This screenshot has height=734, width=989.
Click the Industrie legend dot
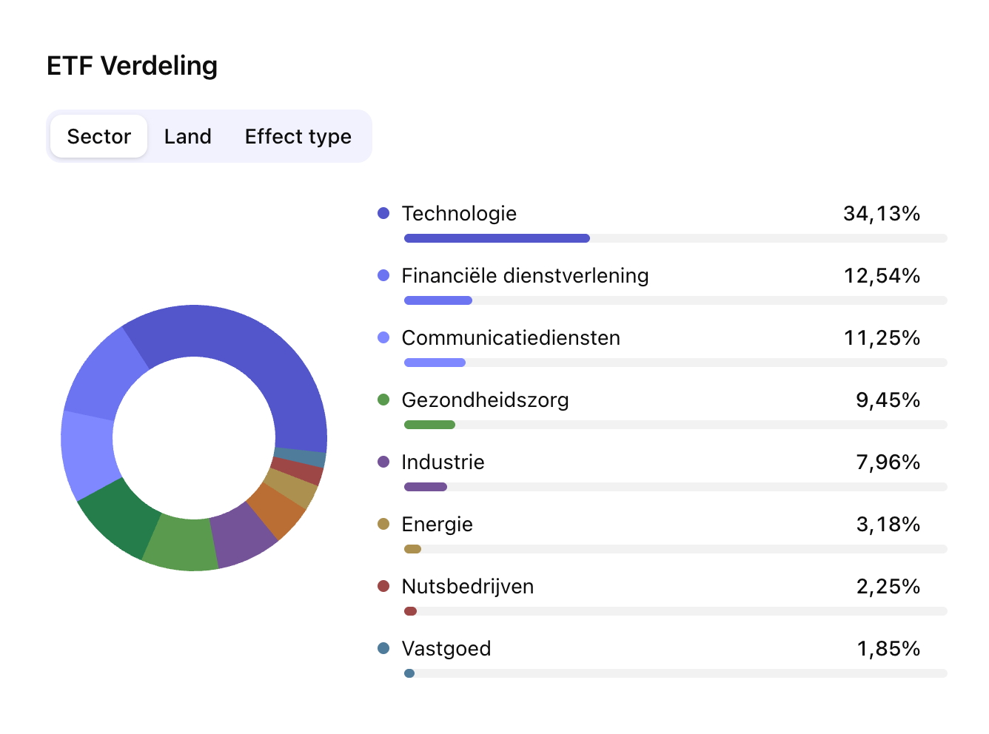tap(383, 461)
